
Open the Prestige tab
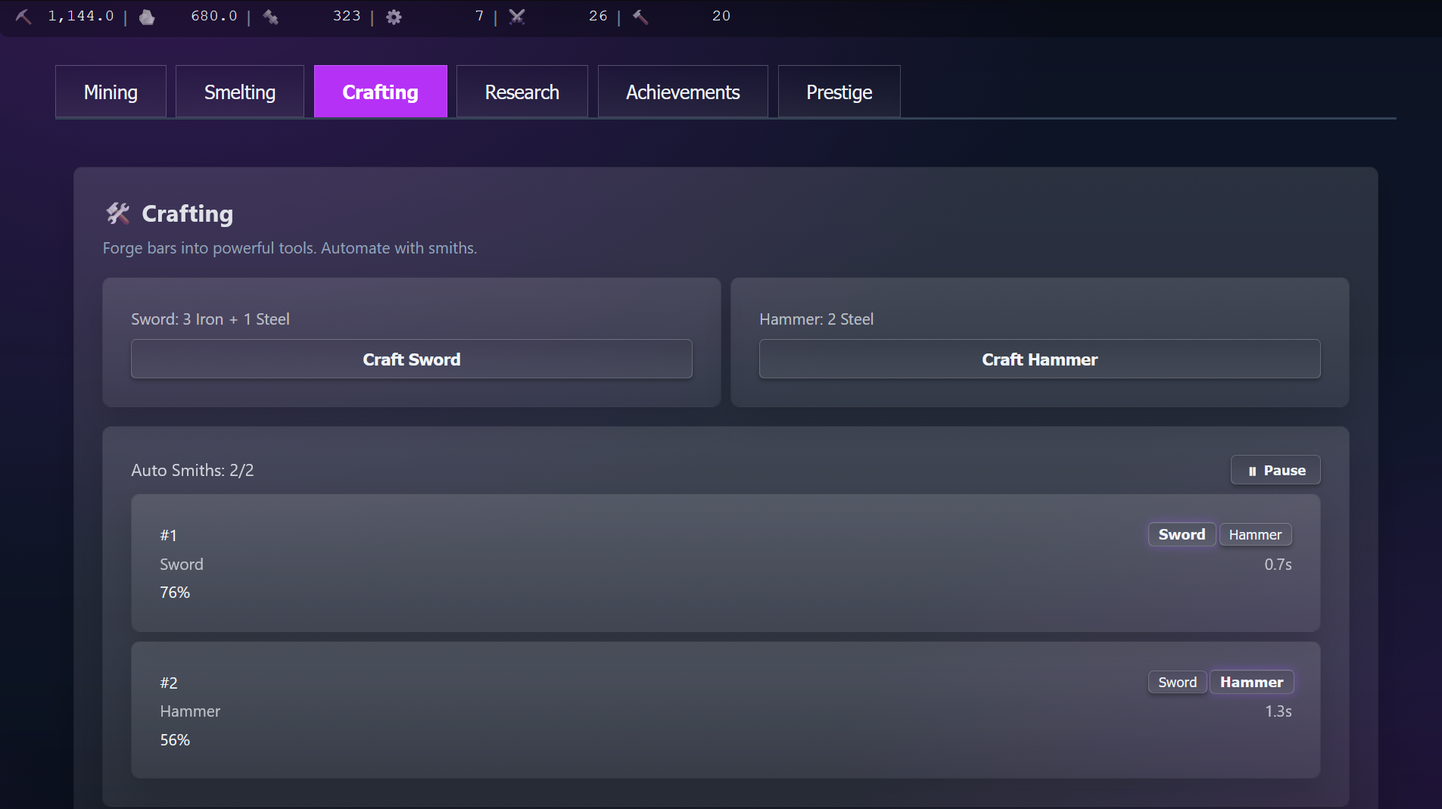[x=839, y=92]
